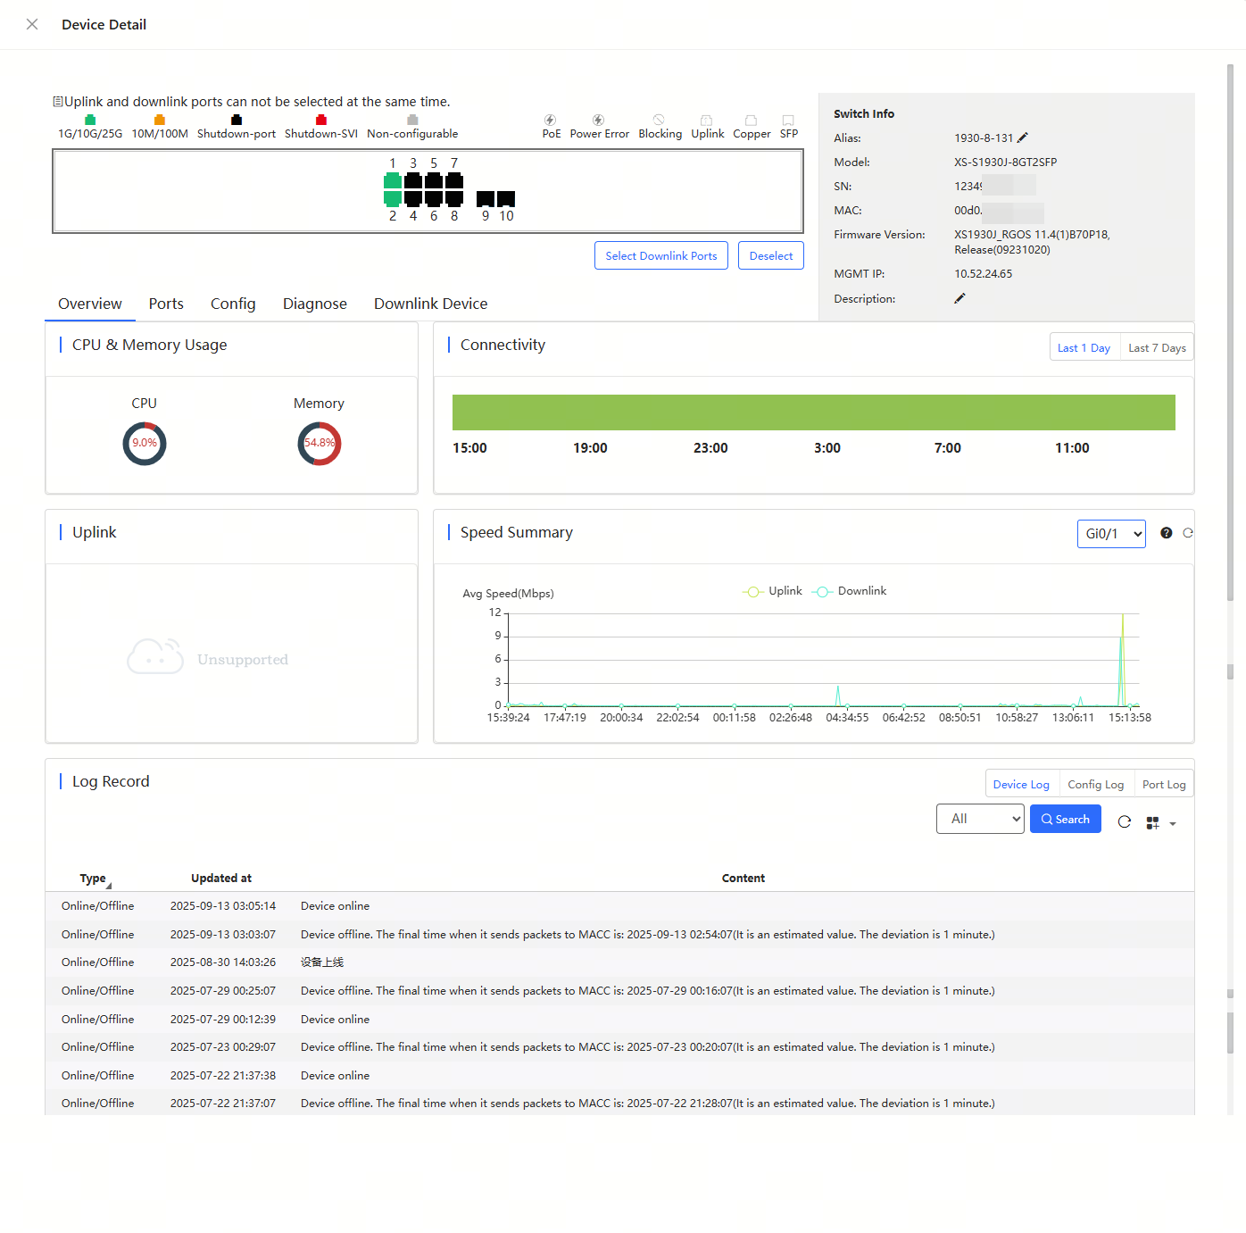Click the green connectivity status bar
Viewport: 1246px width, 1233px height.
click(813, 412)
